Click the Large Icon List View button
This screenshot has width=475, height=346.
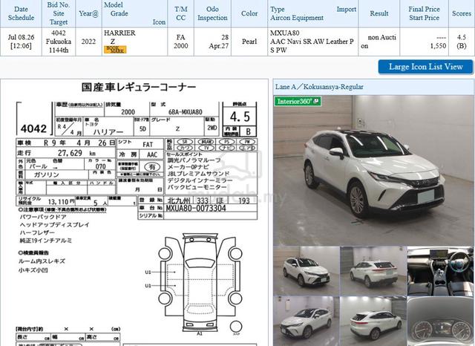click(x=425, y=67)
